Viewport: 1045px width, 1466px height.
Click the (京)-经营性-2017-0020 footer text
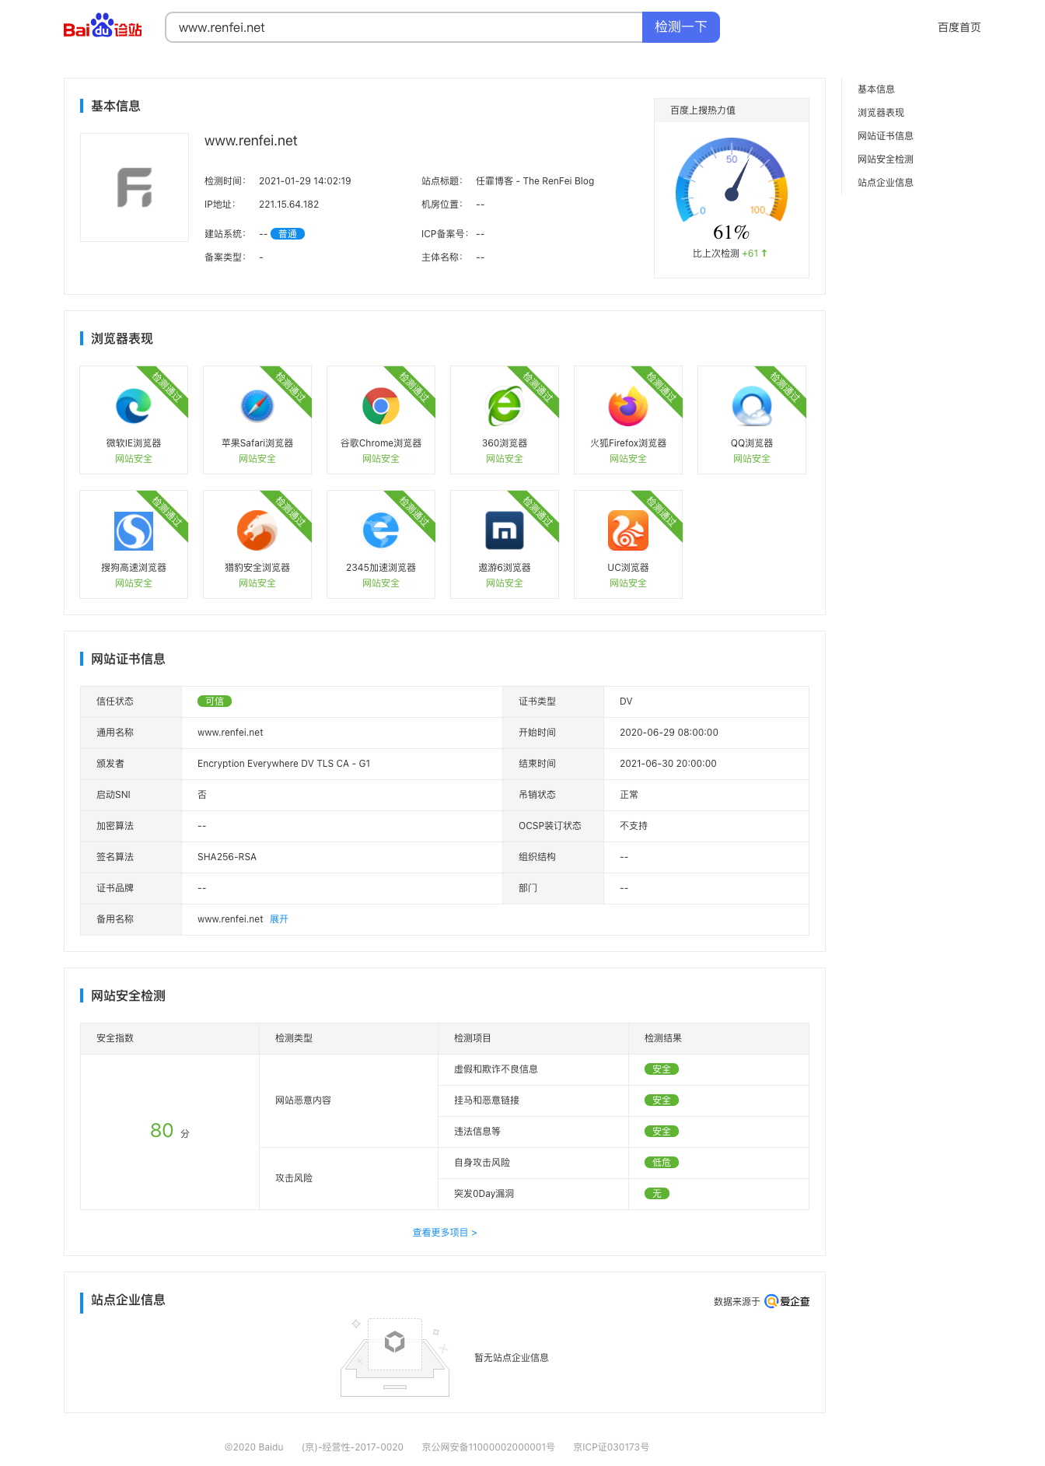tap(352, 1447)
